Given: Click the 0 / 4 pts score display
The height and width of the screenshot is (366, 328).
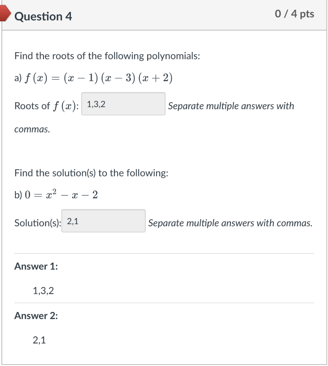Looking at the screenshot, I should (x=295, y=14).
